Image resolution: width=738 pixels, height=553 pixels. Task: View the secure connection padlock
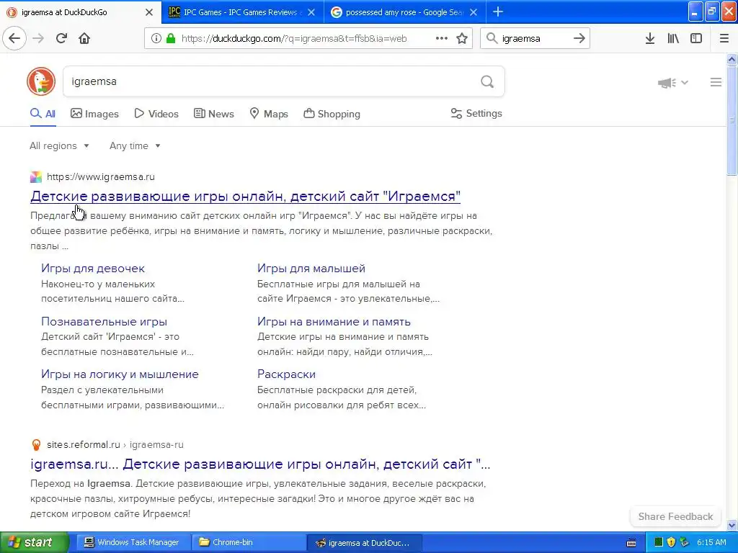[170, 39]
